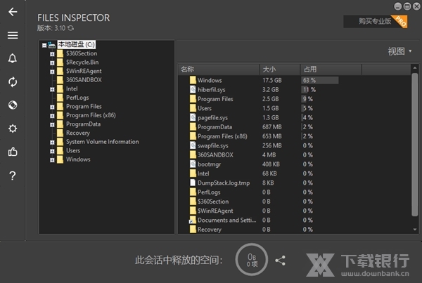Viewport: 422px width, 283px height.
Task: Sort by the 大小 column header
Action: point(280,70)
